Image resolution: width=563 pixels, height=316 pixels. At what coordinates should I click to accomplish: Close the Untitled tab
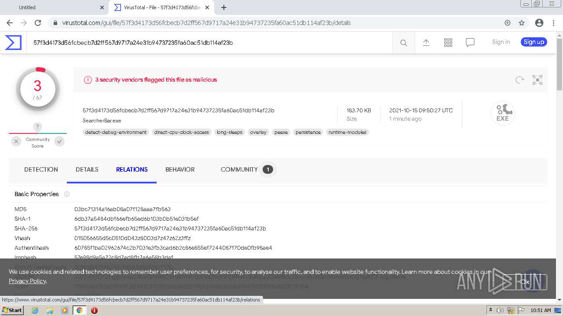pos(102,7)
